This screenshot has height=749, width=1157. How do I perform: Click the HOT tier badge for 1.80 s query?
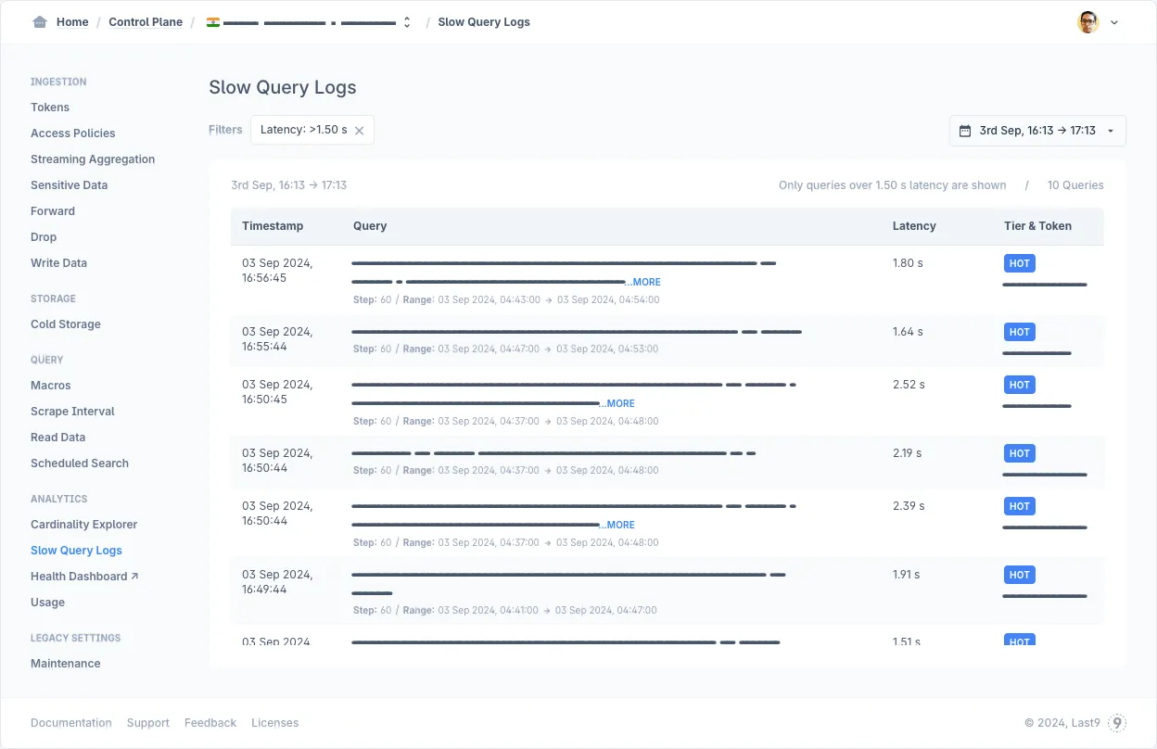(1019, 263)
